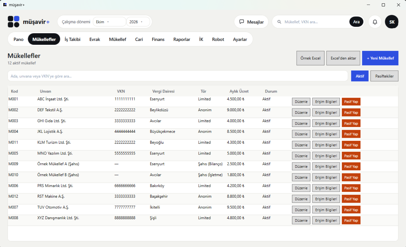Viewport: 406px width, 247px height.
Task: Open the Ekim month dropdown
Action: [x=109, y=22]
